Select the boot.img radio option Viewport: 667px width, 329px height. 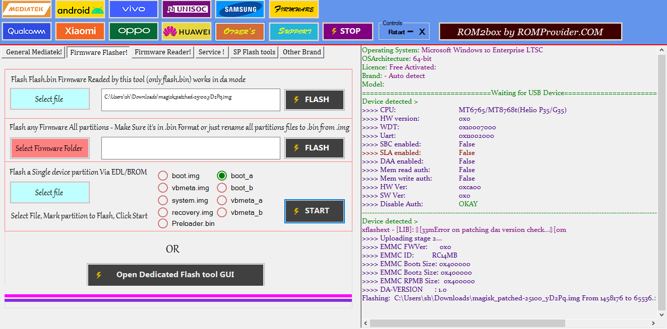point(163,176)
